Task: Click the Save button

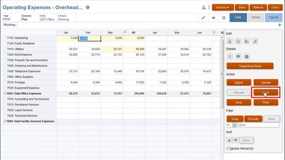Action: [241, 8]
